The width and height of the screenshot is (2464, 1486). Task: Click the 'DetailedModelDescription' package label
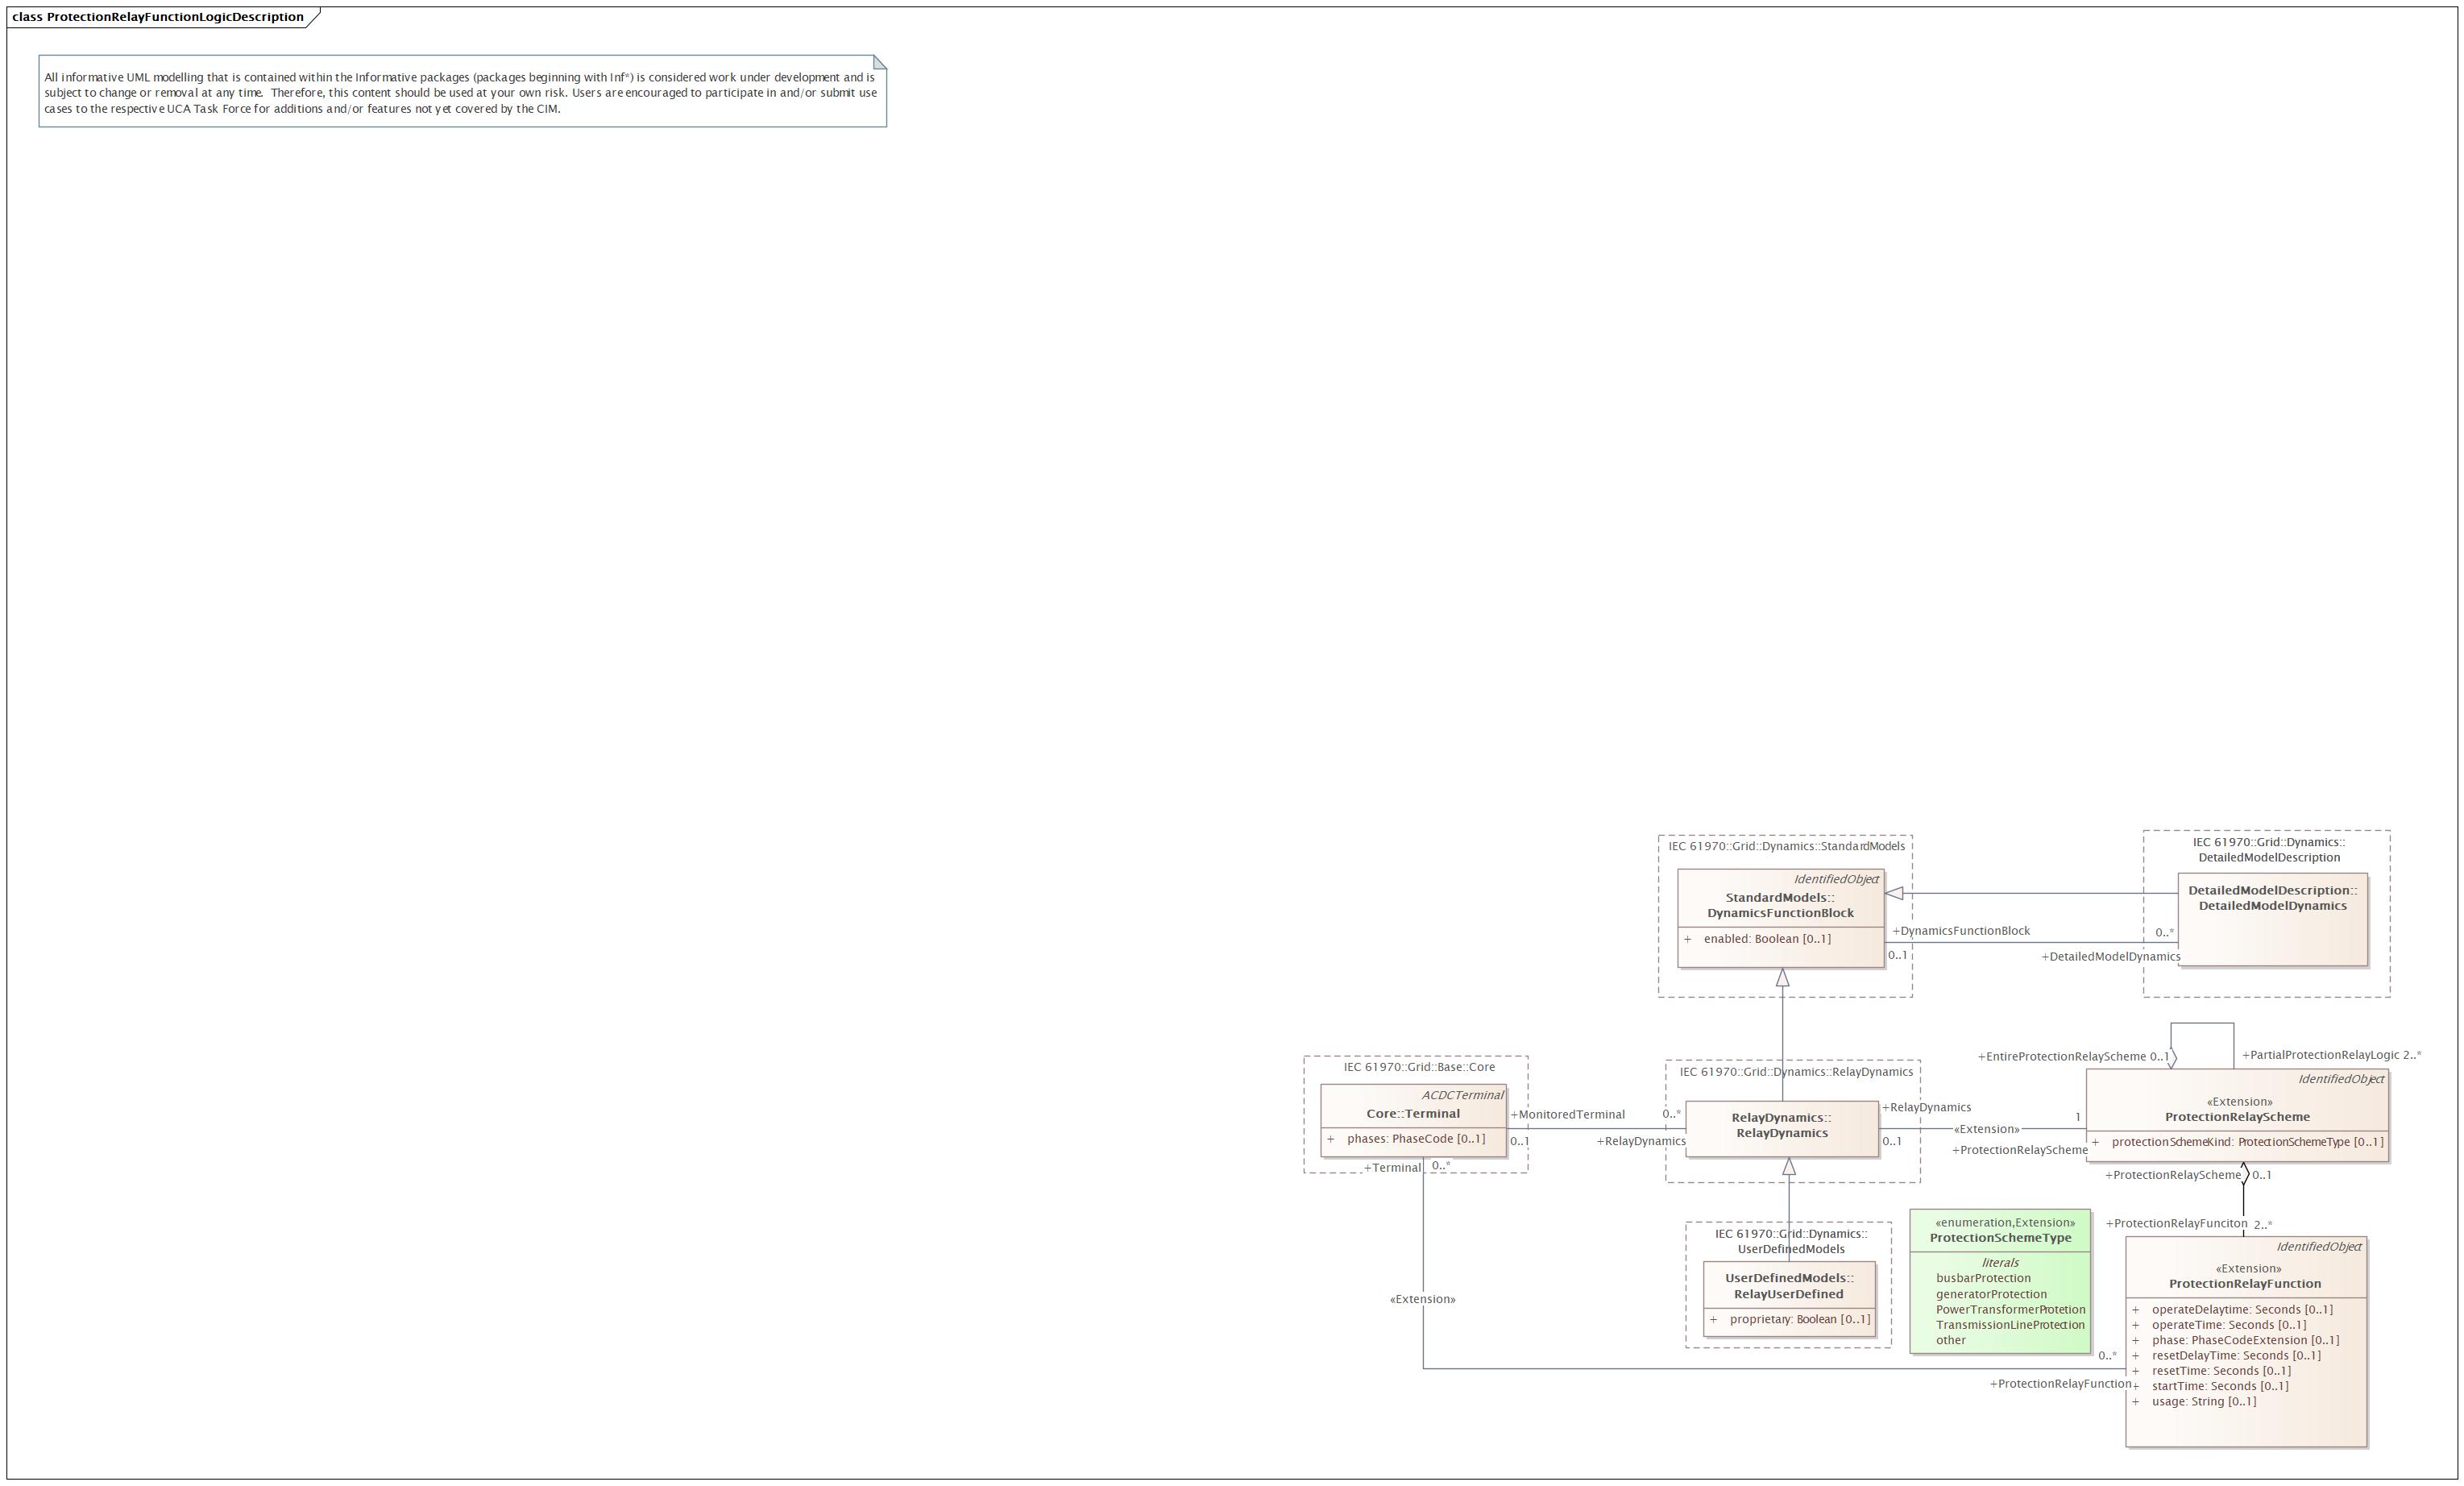(x=2269, y=850)
